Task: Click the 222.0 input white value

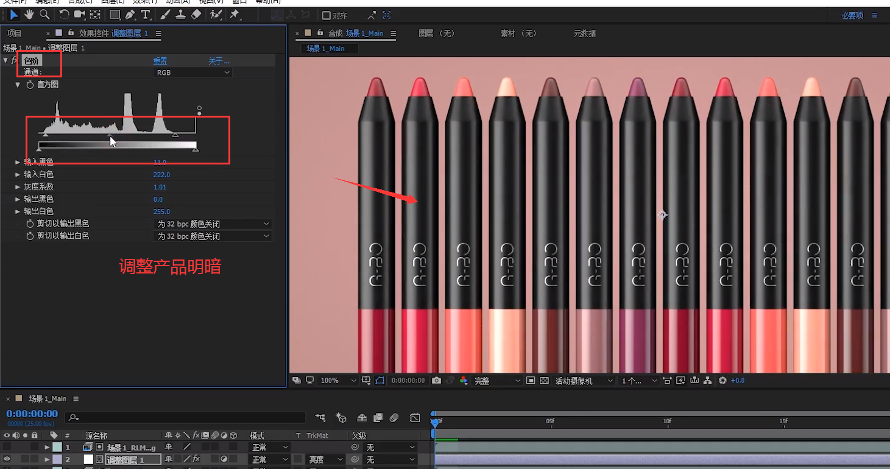Action: click(161, 175)
